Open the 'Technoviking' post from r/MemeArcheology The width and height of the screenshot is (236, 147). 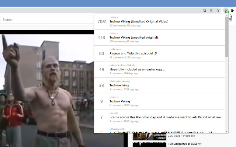119,85
